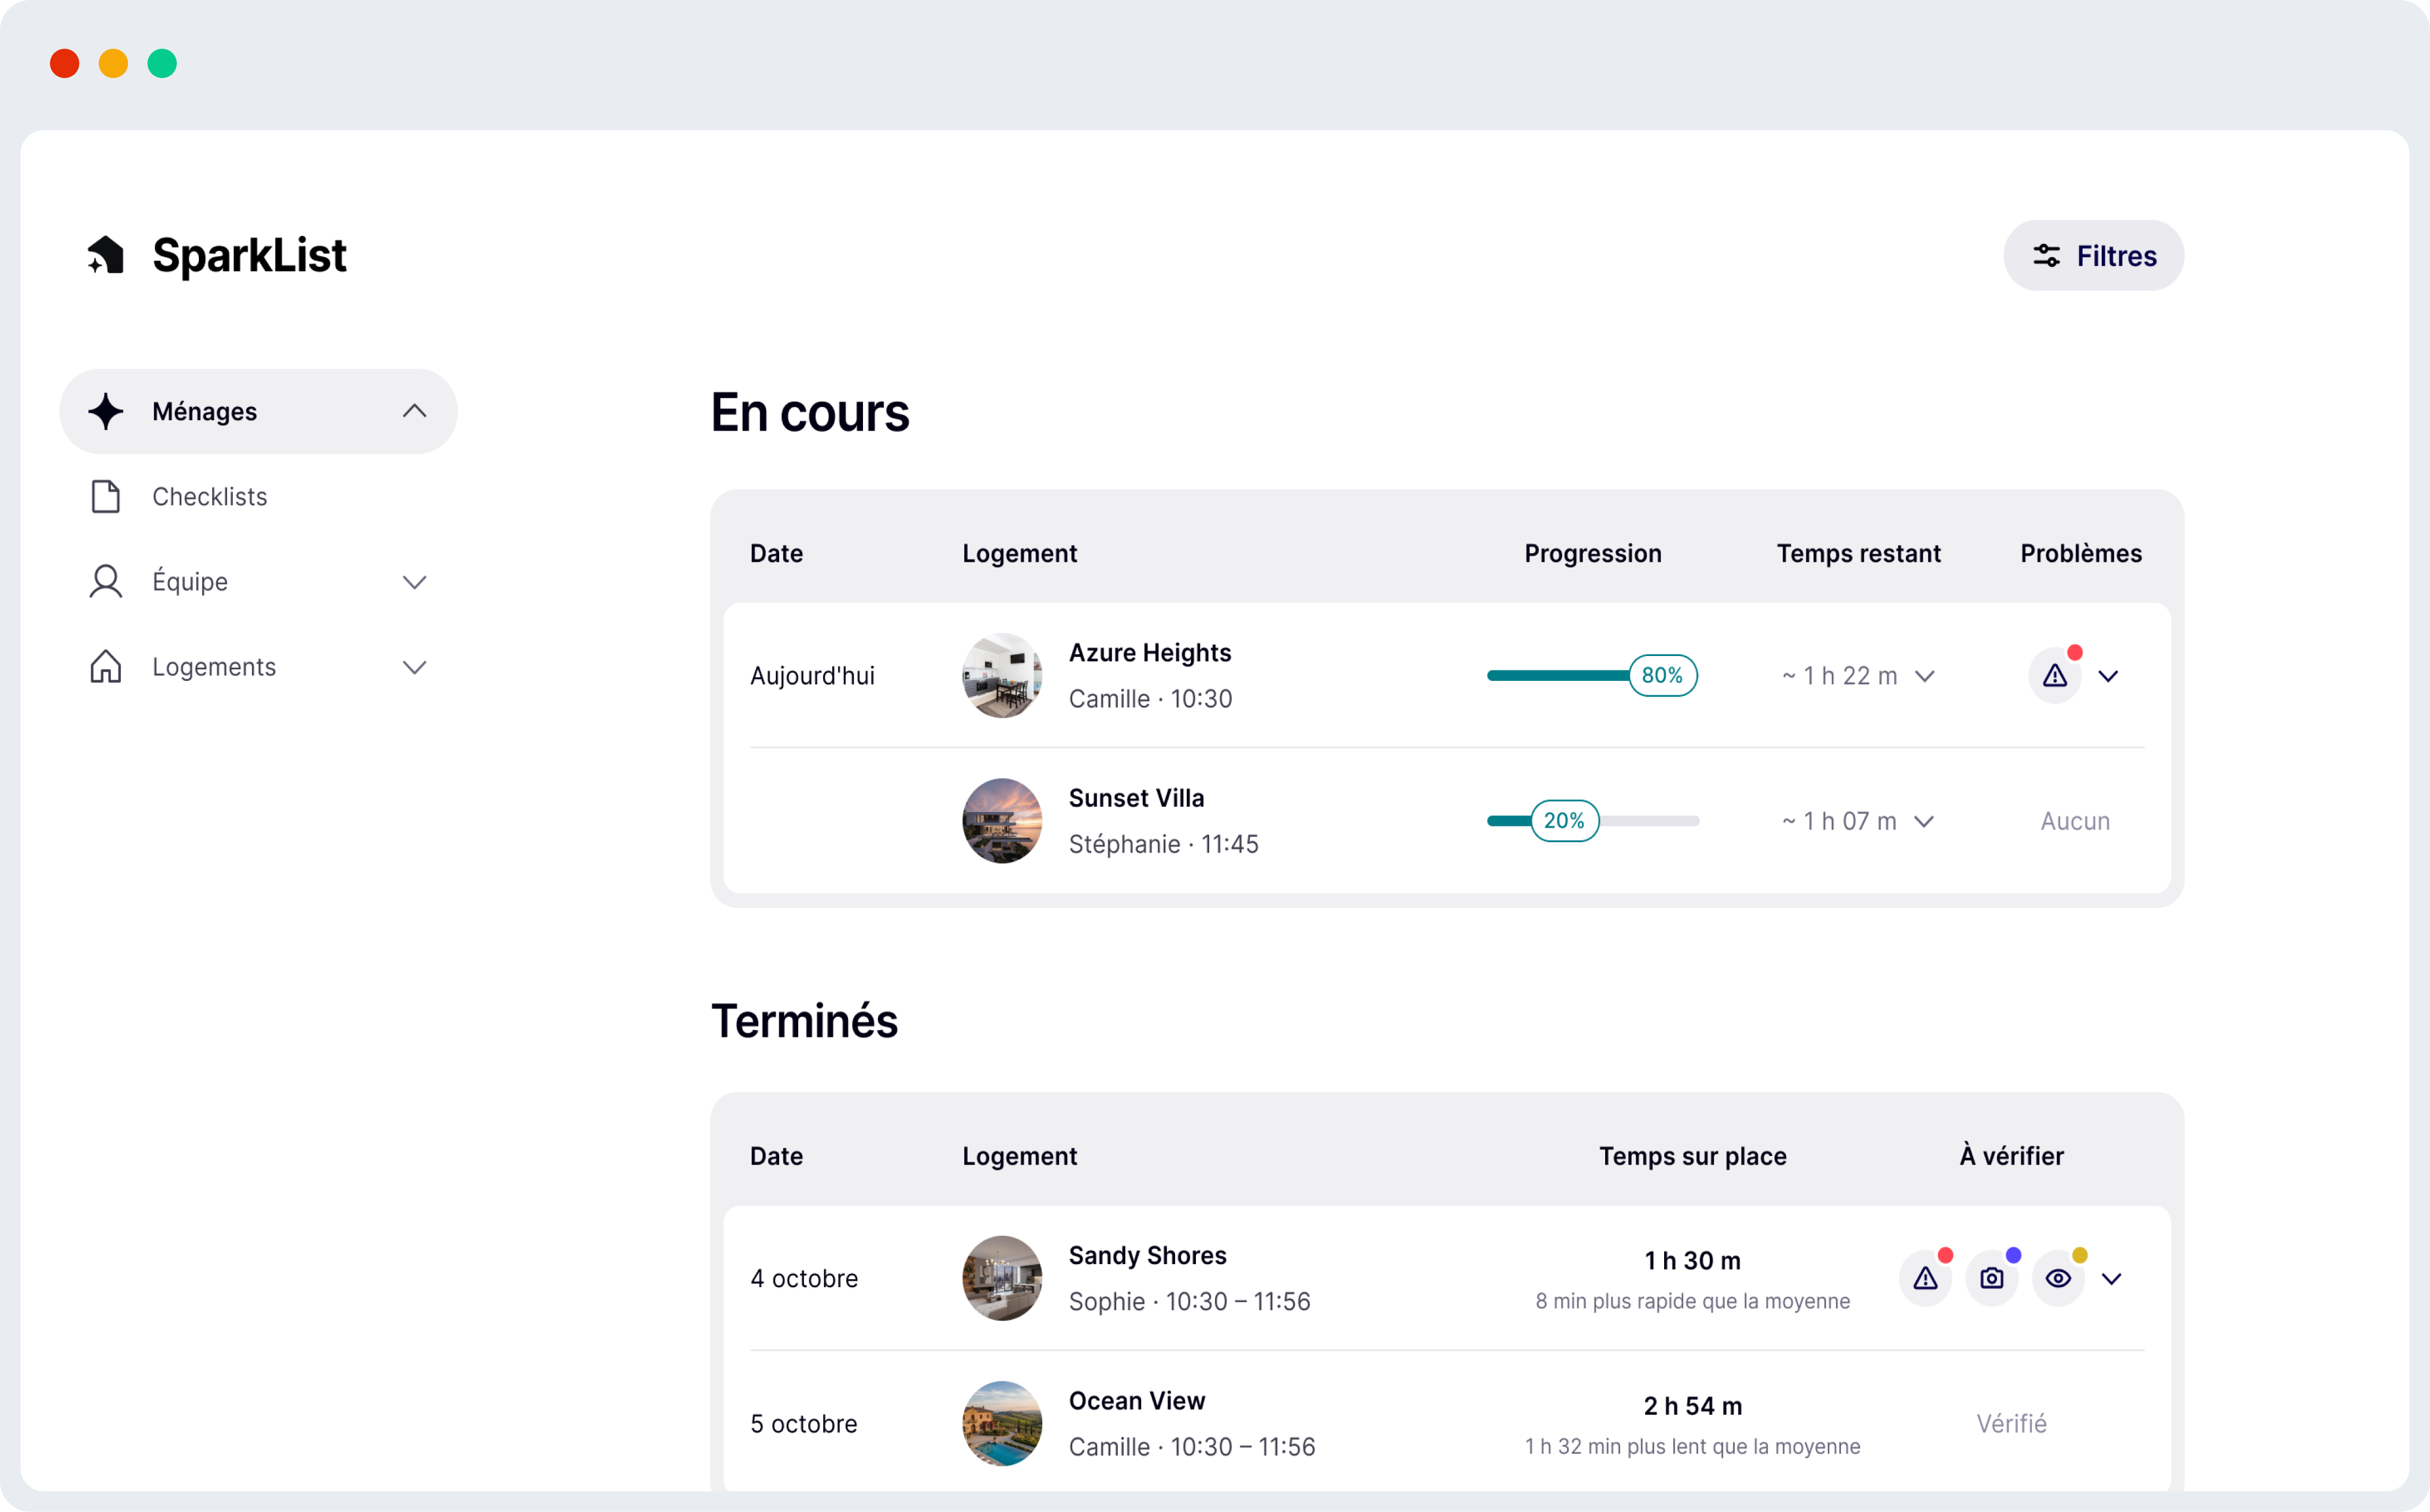Expand Azure Heights problems chevron
This screenshot has width=2430, height=1512.
(x=2109, y=677)
